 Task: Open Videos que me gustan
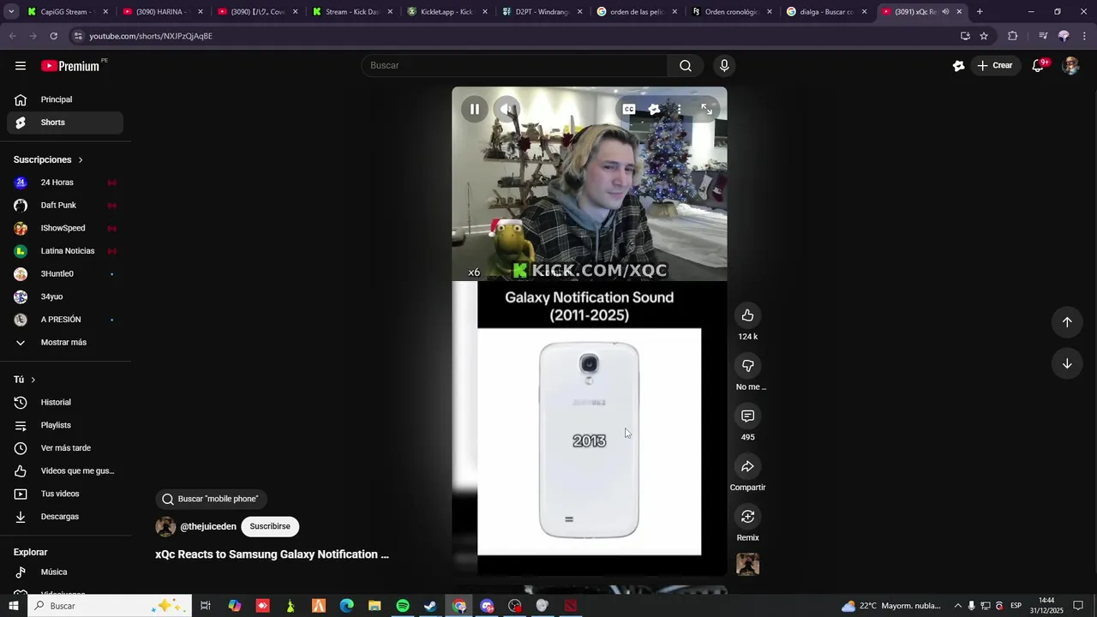coord(65,471)
